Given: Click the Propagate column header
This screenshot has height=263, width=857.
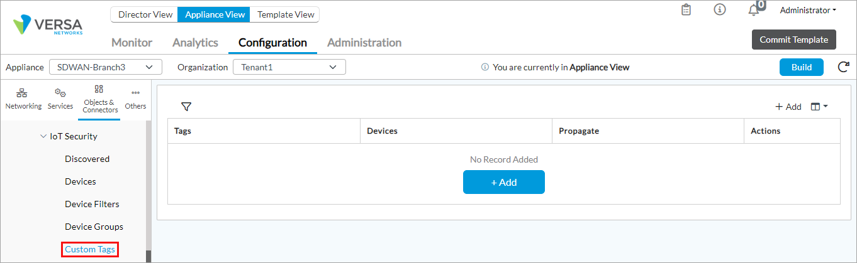Looking at the screenshot, I should [x=647, y=131].
